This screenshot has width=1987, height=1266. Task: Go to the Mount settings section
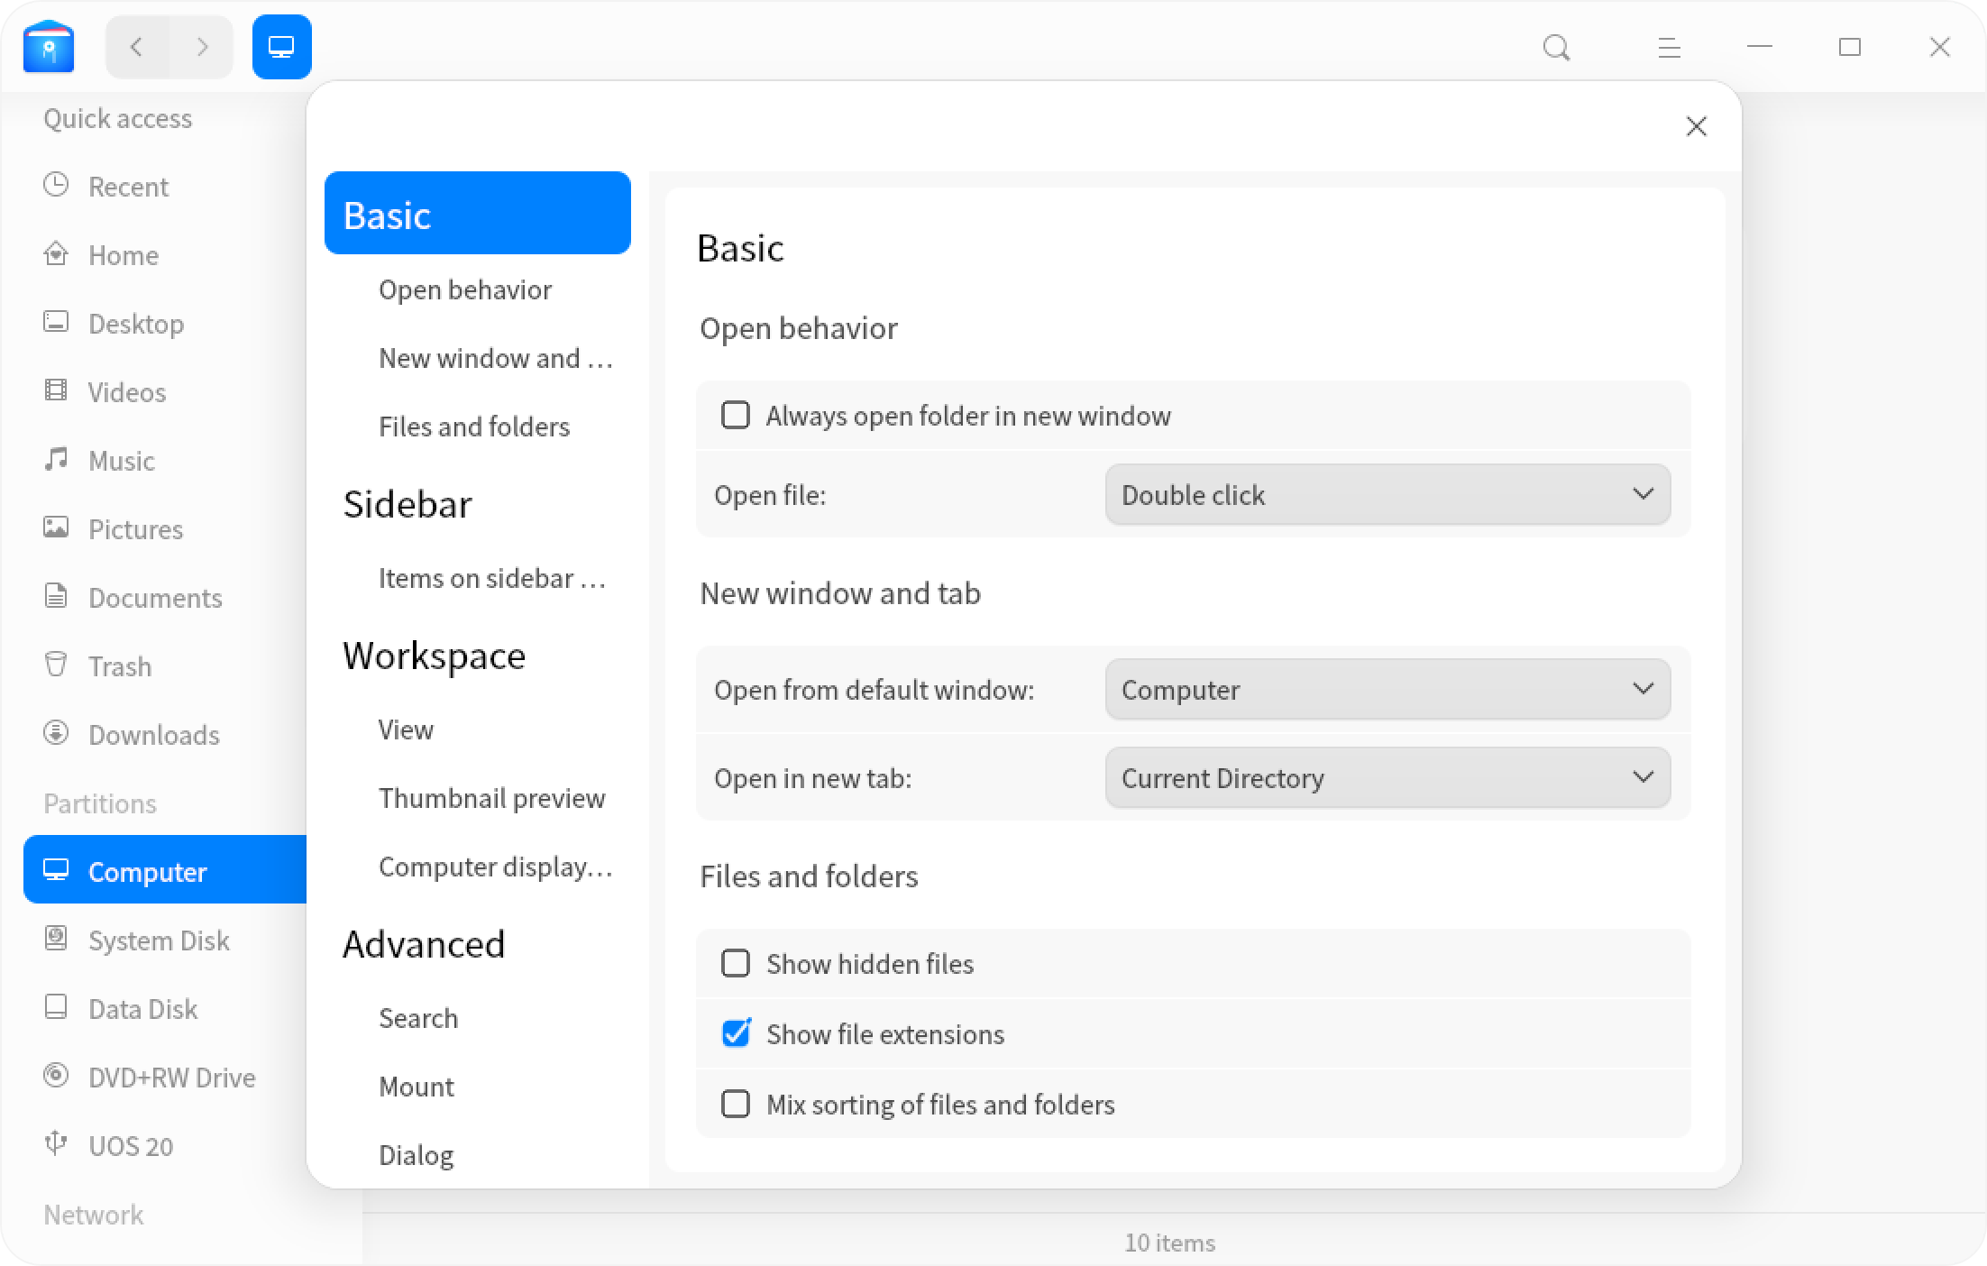coord(416,1087)
